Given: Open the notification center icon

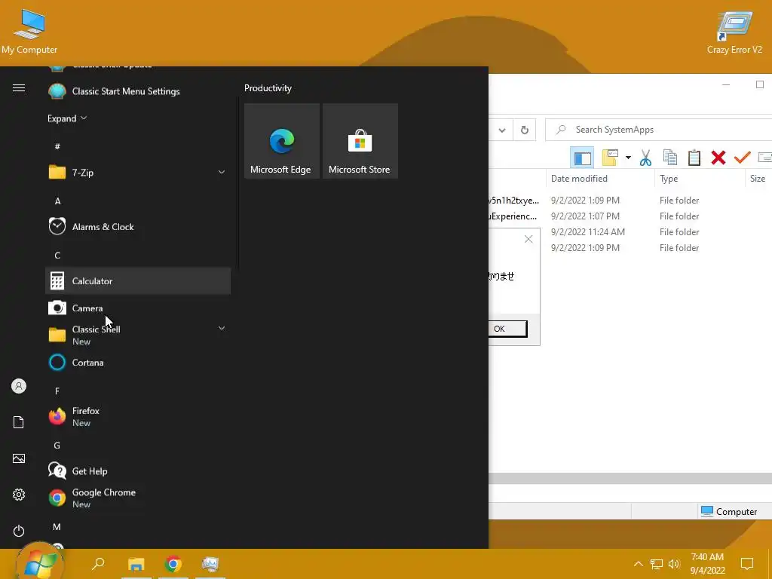Looking at the screenshot, I should [x=747, y=564].
